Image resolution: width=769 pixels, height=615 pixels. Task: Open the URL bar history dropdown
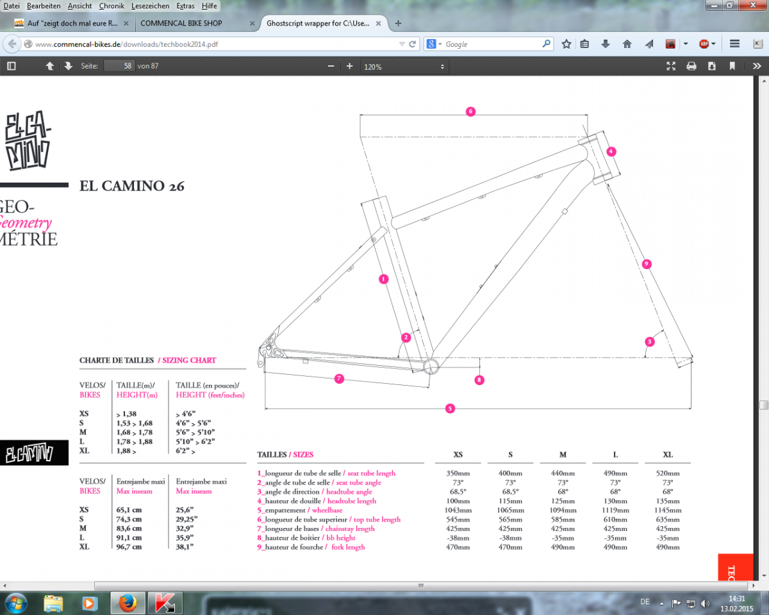coord(402,44)
